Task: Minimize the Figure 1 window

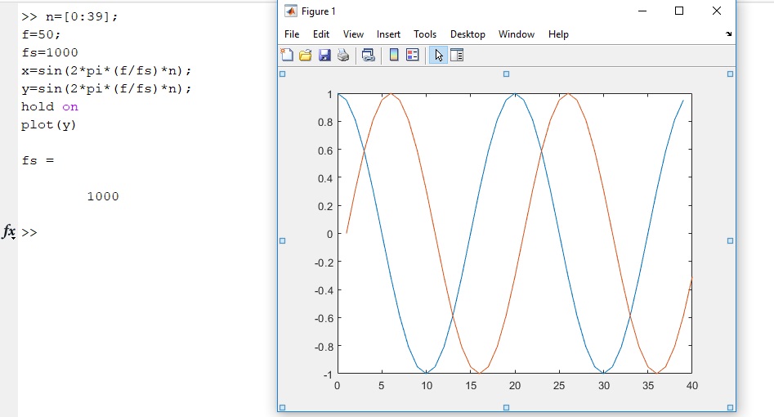Action: [642, 11]
